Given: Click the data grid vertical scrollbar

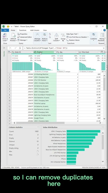Looking at the screenshot, I should tap(104, 84).
